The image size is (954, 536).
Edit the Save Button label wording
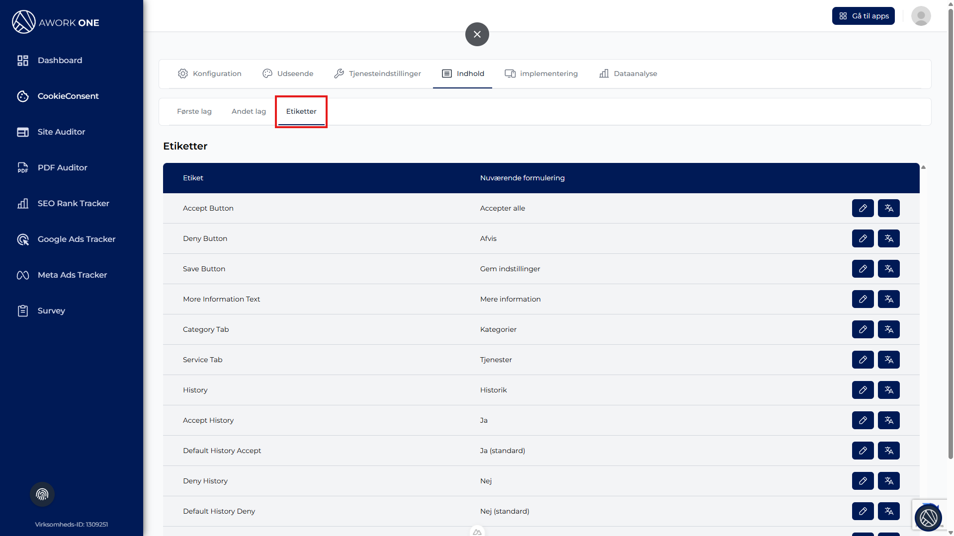[863, 269]
